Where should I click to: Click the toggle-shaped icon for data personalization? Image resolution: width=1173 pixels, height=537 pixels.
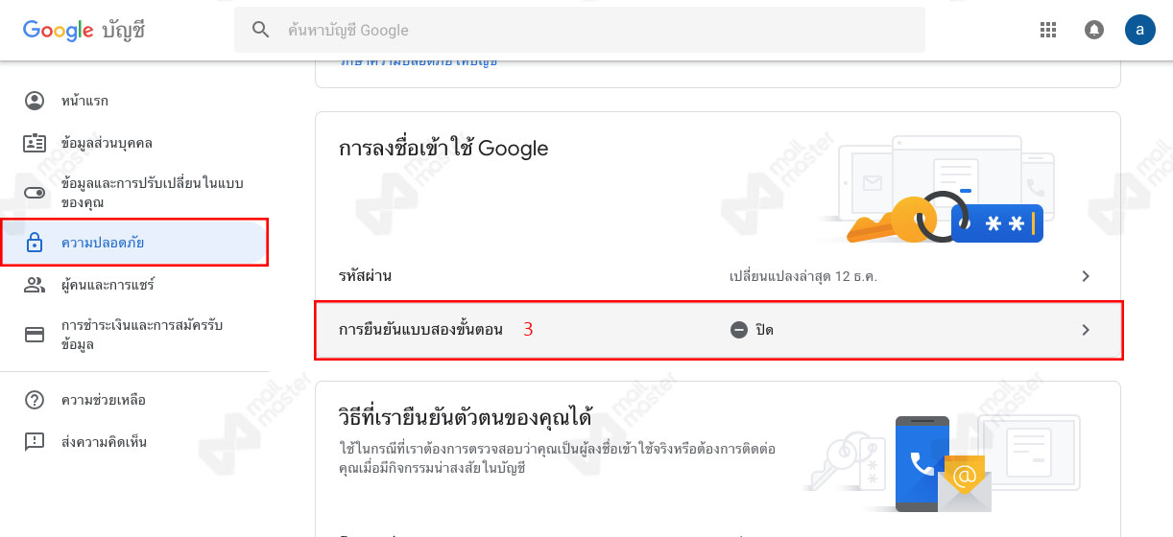point(35,193)
